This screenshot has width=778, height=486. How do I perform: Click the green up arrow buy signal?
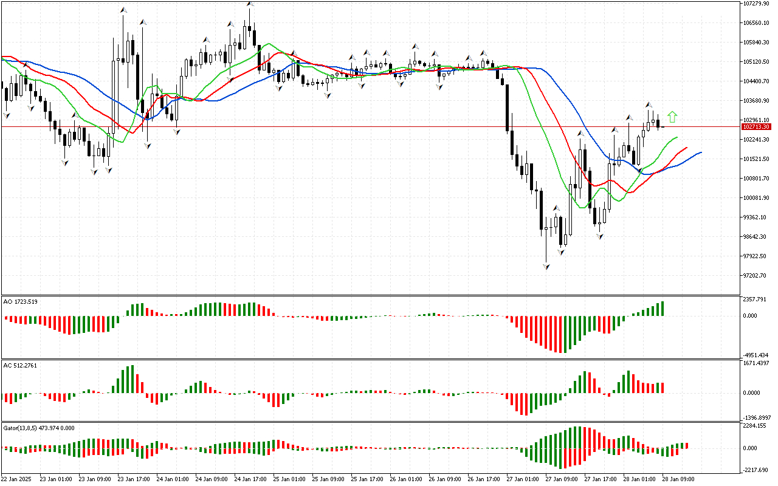(x=672, y=117)
